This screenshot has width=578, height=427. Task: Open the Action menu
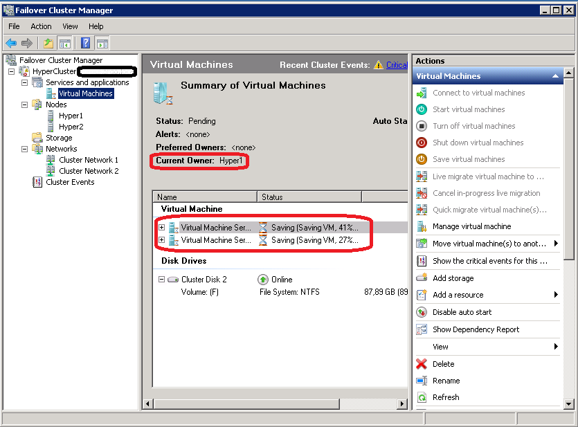point(41,26)
